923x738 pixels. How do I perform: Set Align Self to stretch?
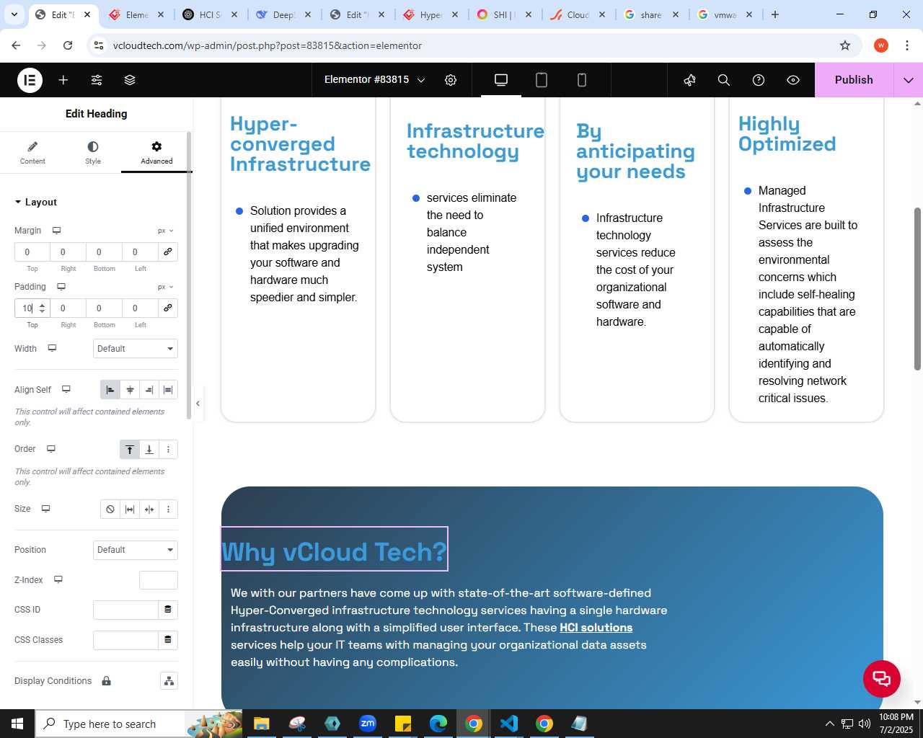168,390
